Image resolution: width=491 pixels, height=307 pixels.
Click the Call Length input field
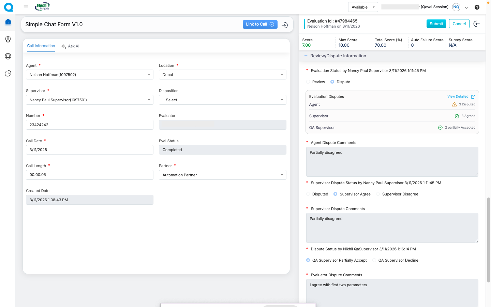coord(89,175)
